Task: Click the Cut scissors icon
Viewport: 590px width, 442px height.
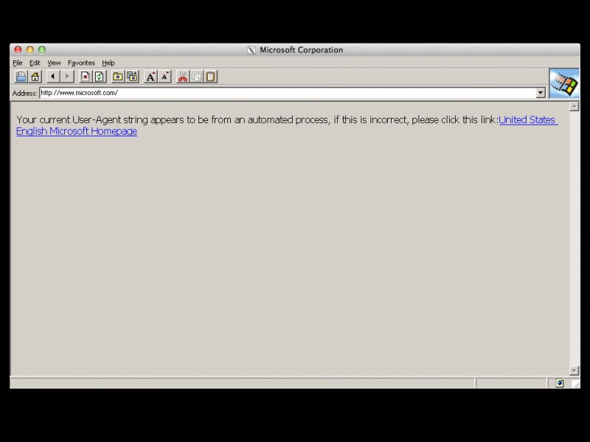Action: tap(183, 77)
